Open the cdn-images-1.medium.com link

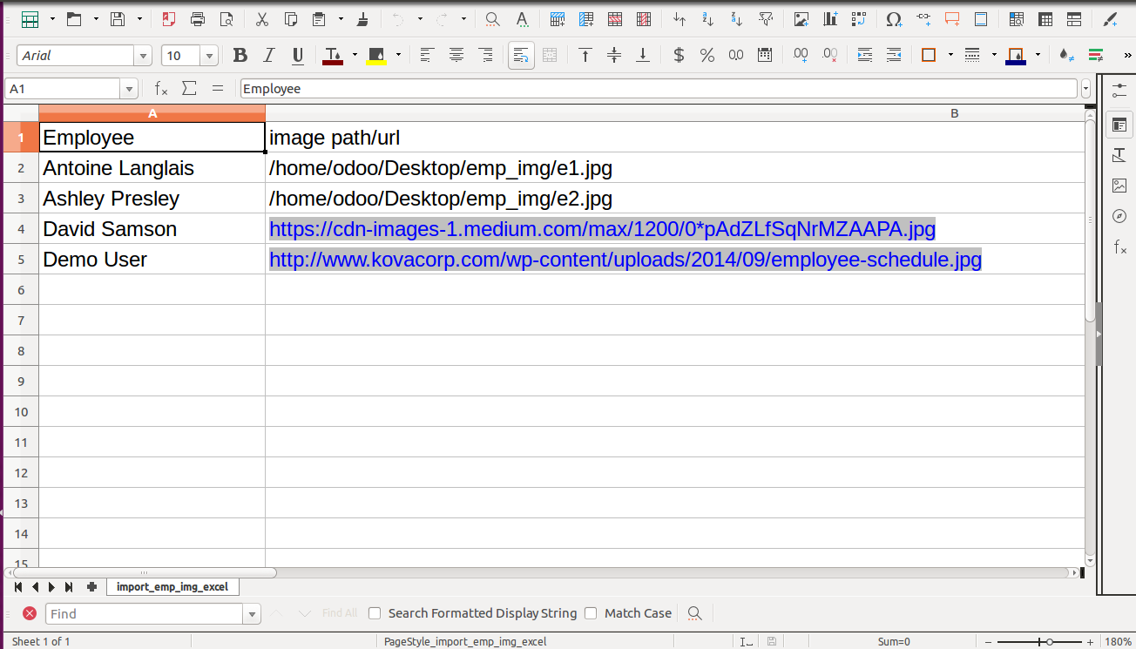pos(602,229)
